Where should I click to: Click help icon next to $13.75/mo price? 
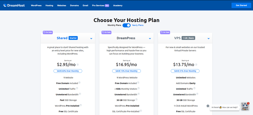point(196,65)
